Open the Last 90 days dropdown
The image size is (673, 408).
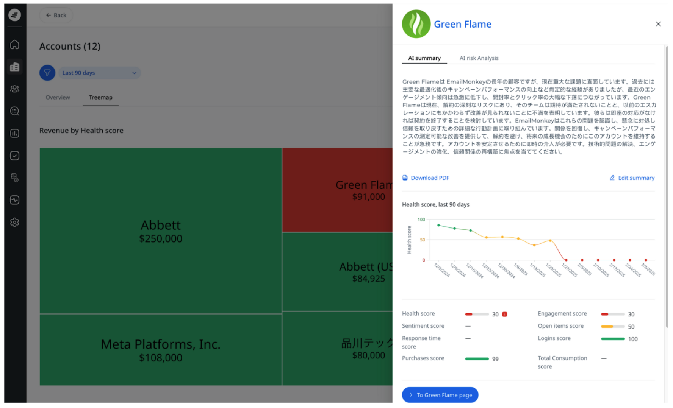point(99,73)
